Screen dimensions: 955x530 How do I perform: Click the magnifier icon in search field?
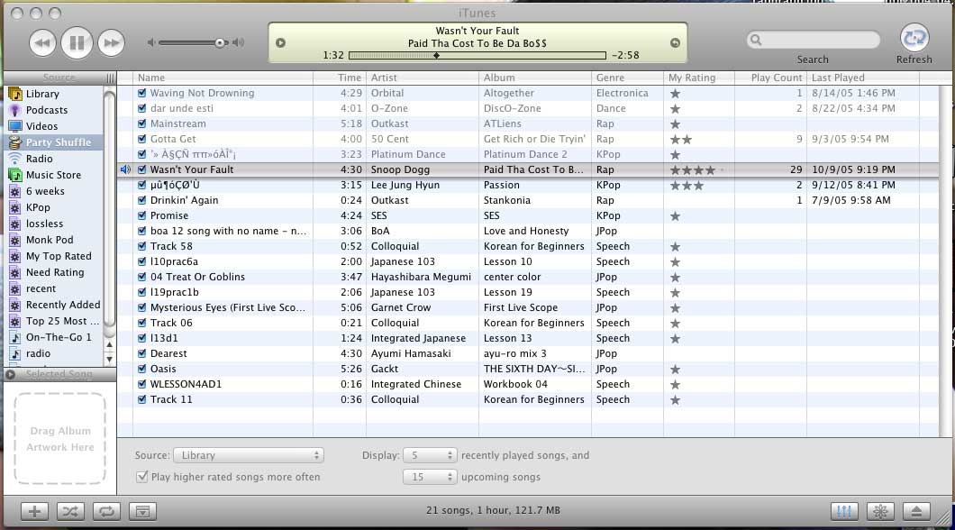[756, 41]
